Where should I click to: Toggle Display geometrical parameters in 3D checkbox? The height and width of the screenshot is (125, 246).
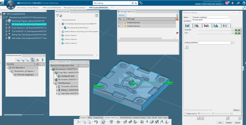tap(186, 110)
